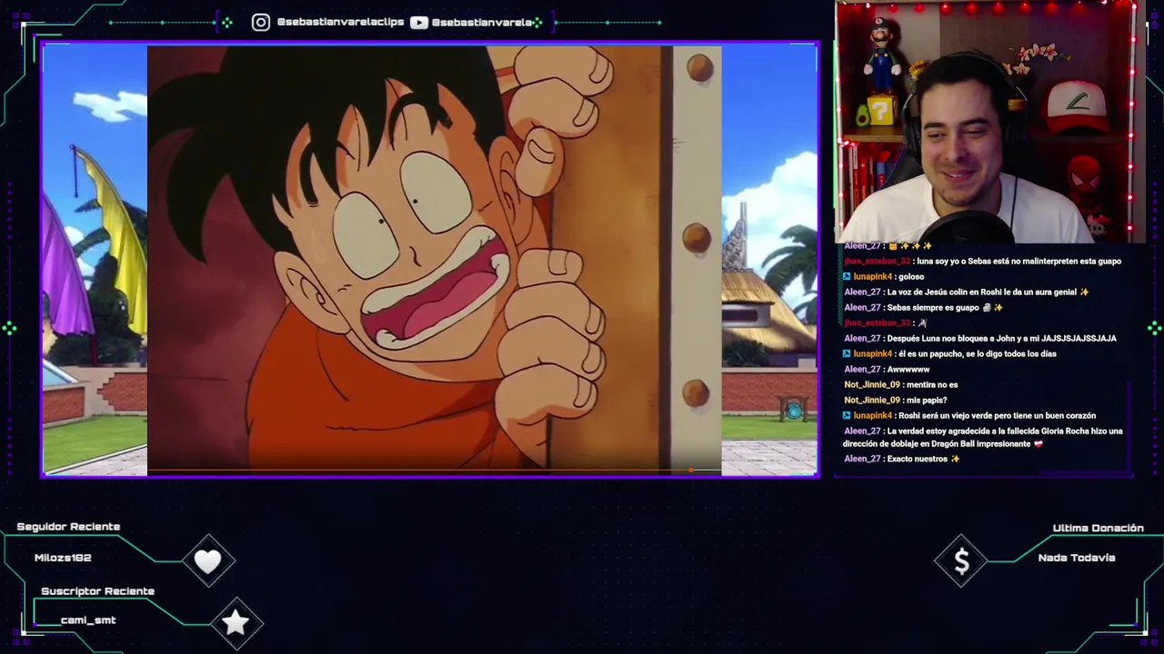Click recent subscriber name 'cami_smt'

coord(88,620)
